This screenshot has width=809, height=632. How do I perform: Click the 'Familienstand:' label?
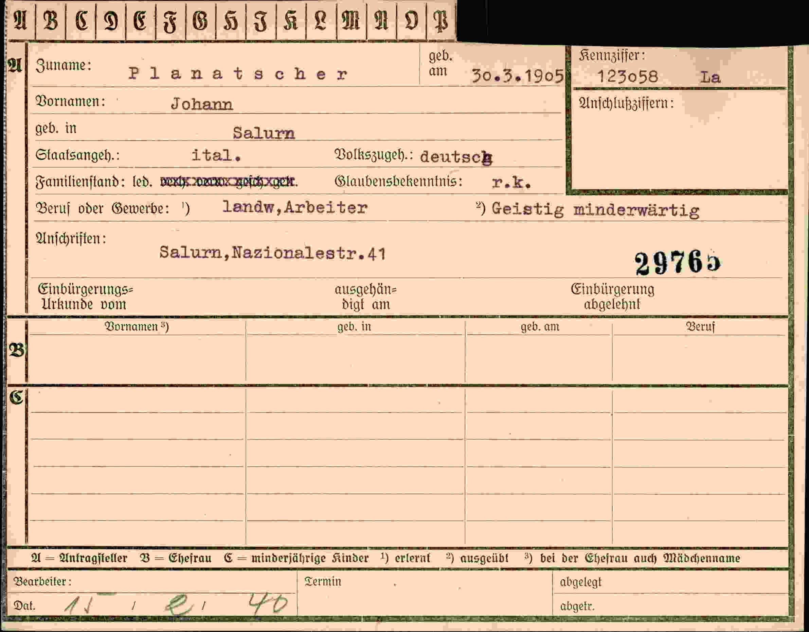[x=80, y=182]
